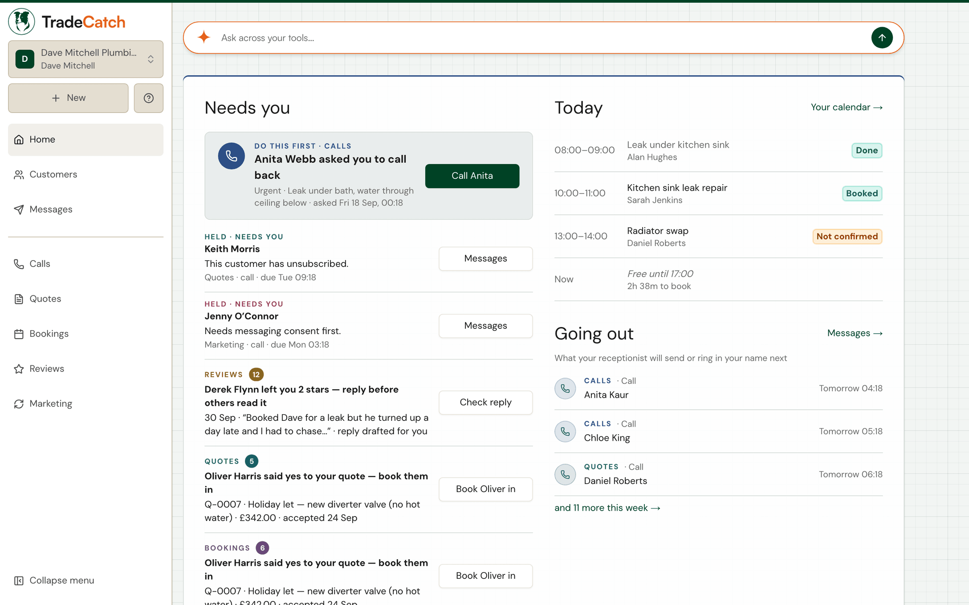
Task: Click the phone icon next to Daniel Roberts call
Action: (565, 475)
